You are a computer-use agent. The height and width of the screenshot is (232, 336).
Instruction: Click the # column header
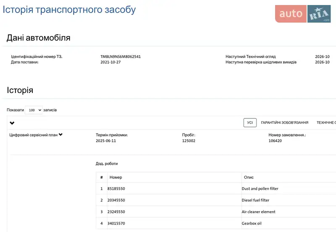101,178
